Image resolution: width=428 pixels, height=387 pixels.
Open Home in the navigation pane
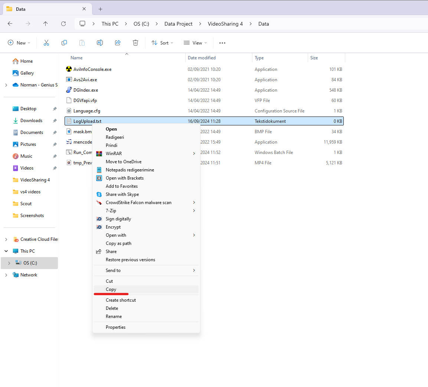[x=26, y=61]
